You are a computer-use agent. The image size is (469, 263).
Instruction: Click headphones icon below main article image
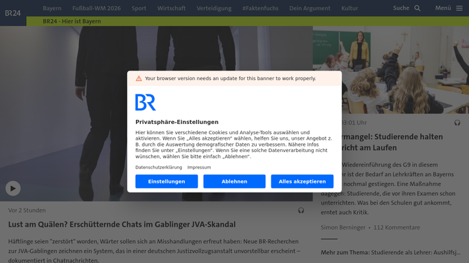click(301, 210)
